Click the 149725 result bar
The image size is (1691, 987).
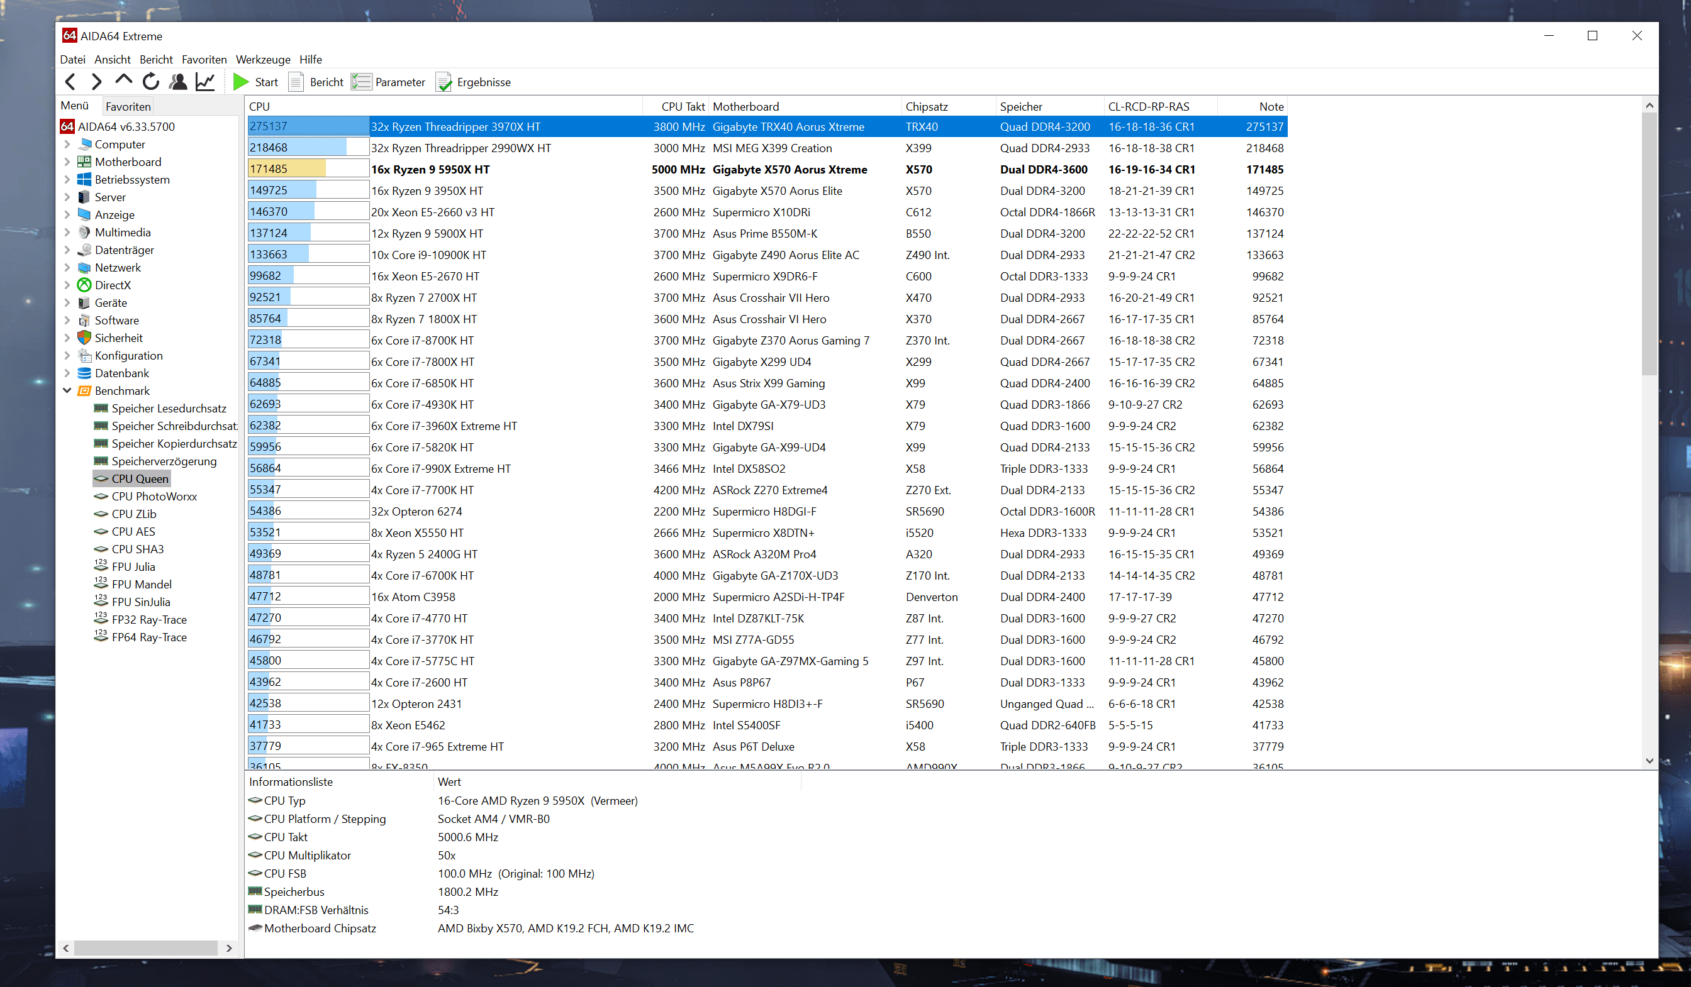308,190
